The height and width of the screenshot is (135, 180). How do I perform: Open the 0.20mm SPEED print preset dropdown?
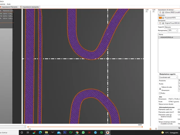tap(169, 12)
